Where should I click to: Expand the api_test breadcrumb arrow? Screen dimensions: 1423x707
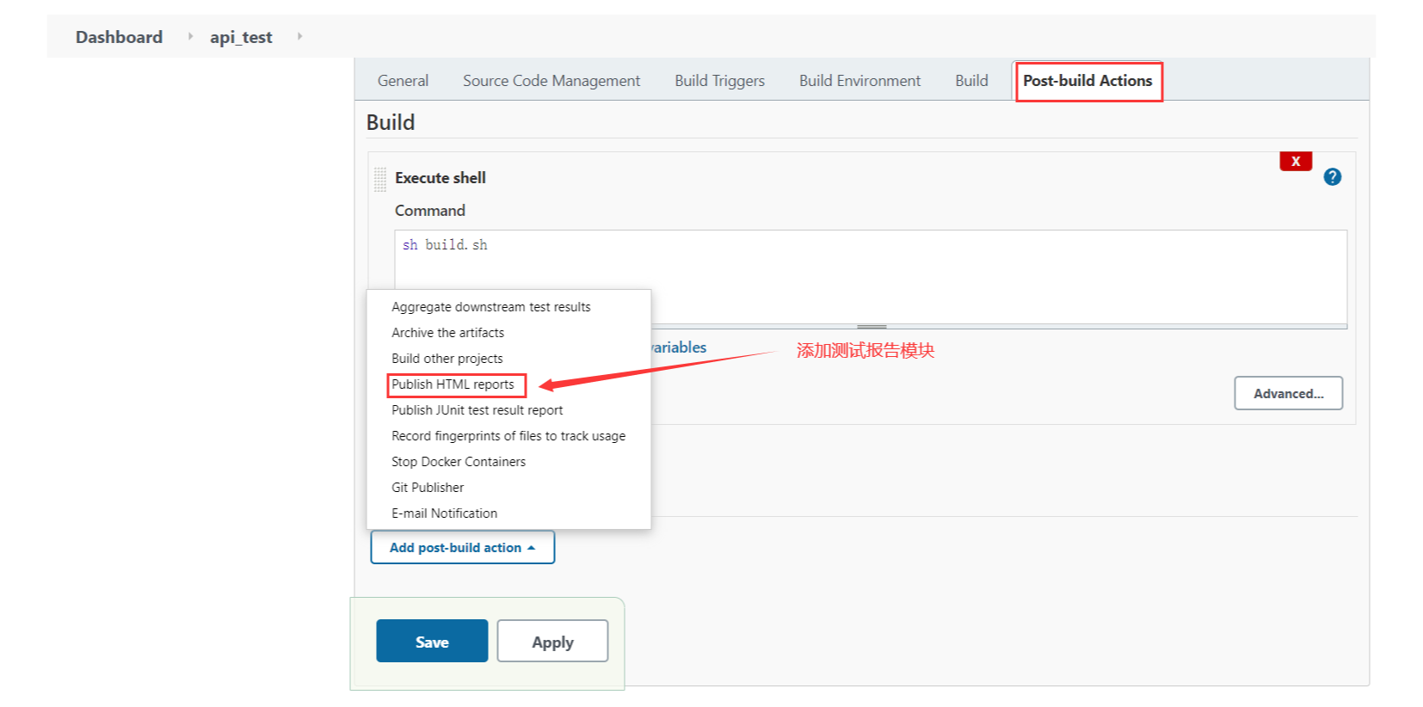[299, 36]
